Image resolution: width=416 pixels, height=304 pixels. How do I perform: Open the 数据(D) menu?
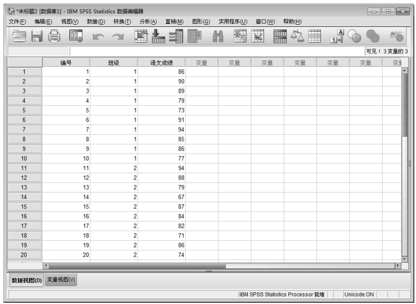[x=96, y=22]
